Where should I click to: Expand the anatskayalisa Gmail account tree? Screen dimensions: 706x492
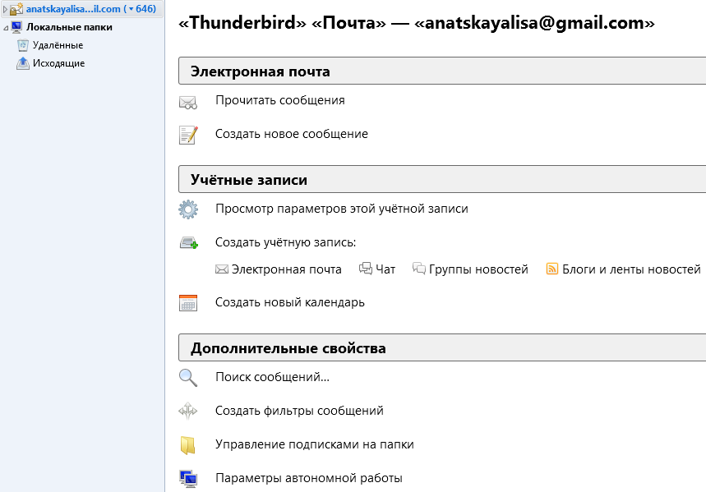5,9
